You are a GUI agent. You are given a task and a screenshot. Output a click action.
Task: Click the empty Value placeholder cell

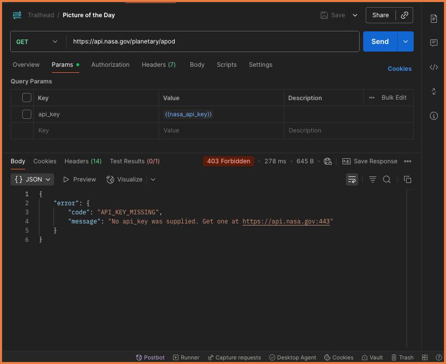tap(221, 130)
